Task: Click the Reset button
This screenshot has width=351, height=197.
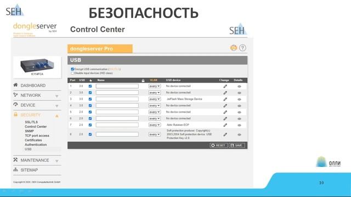Action: tap(219, 146)
